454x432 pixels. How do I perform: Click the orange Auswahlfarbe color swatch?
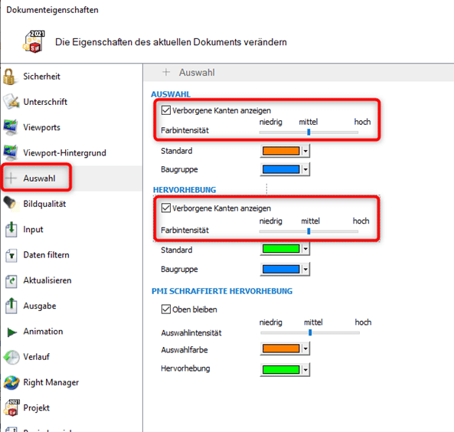[x=281, y=349]
